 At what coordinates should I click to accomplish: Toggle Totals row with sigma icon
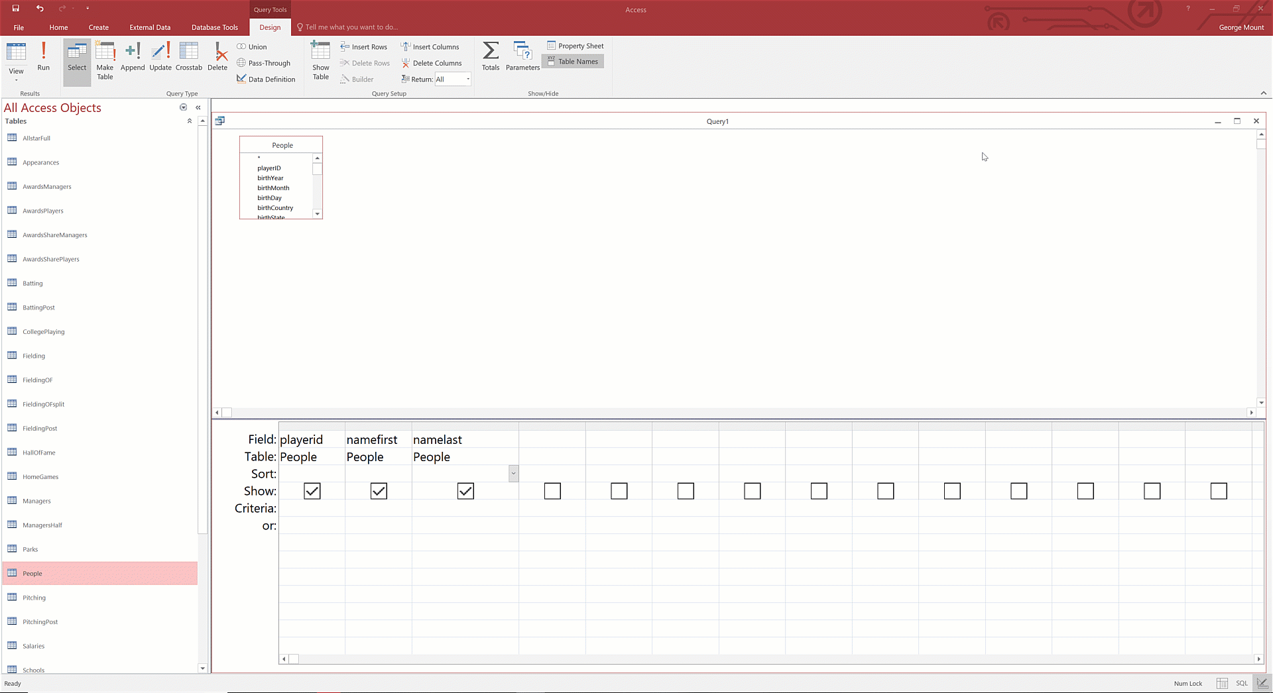tap(491, 56)
